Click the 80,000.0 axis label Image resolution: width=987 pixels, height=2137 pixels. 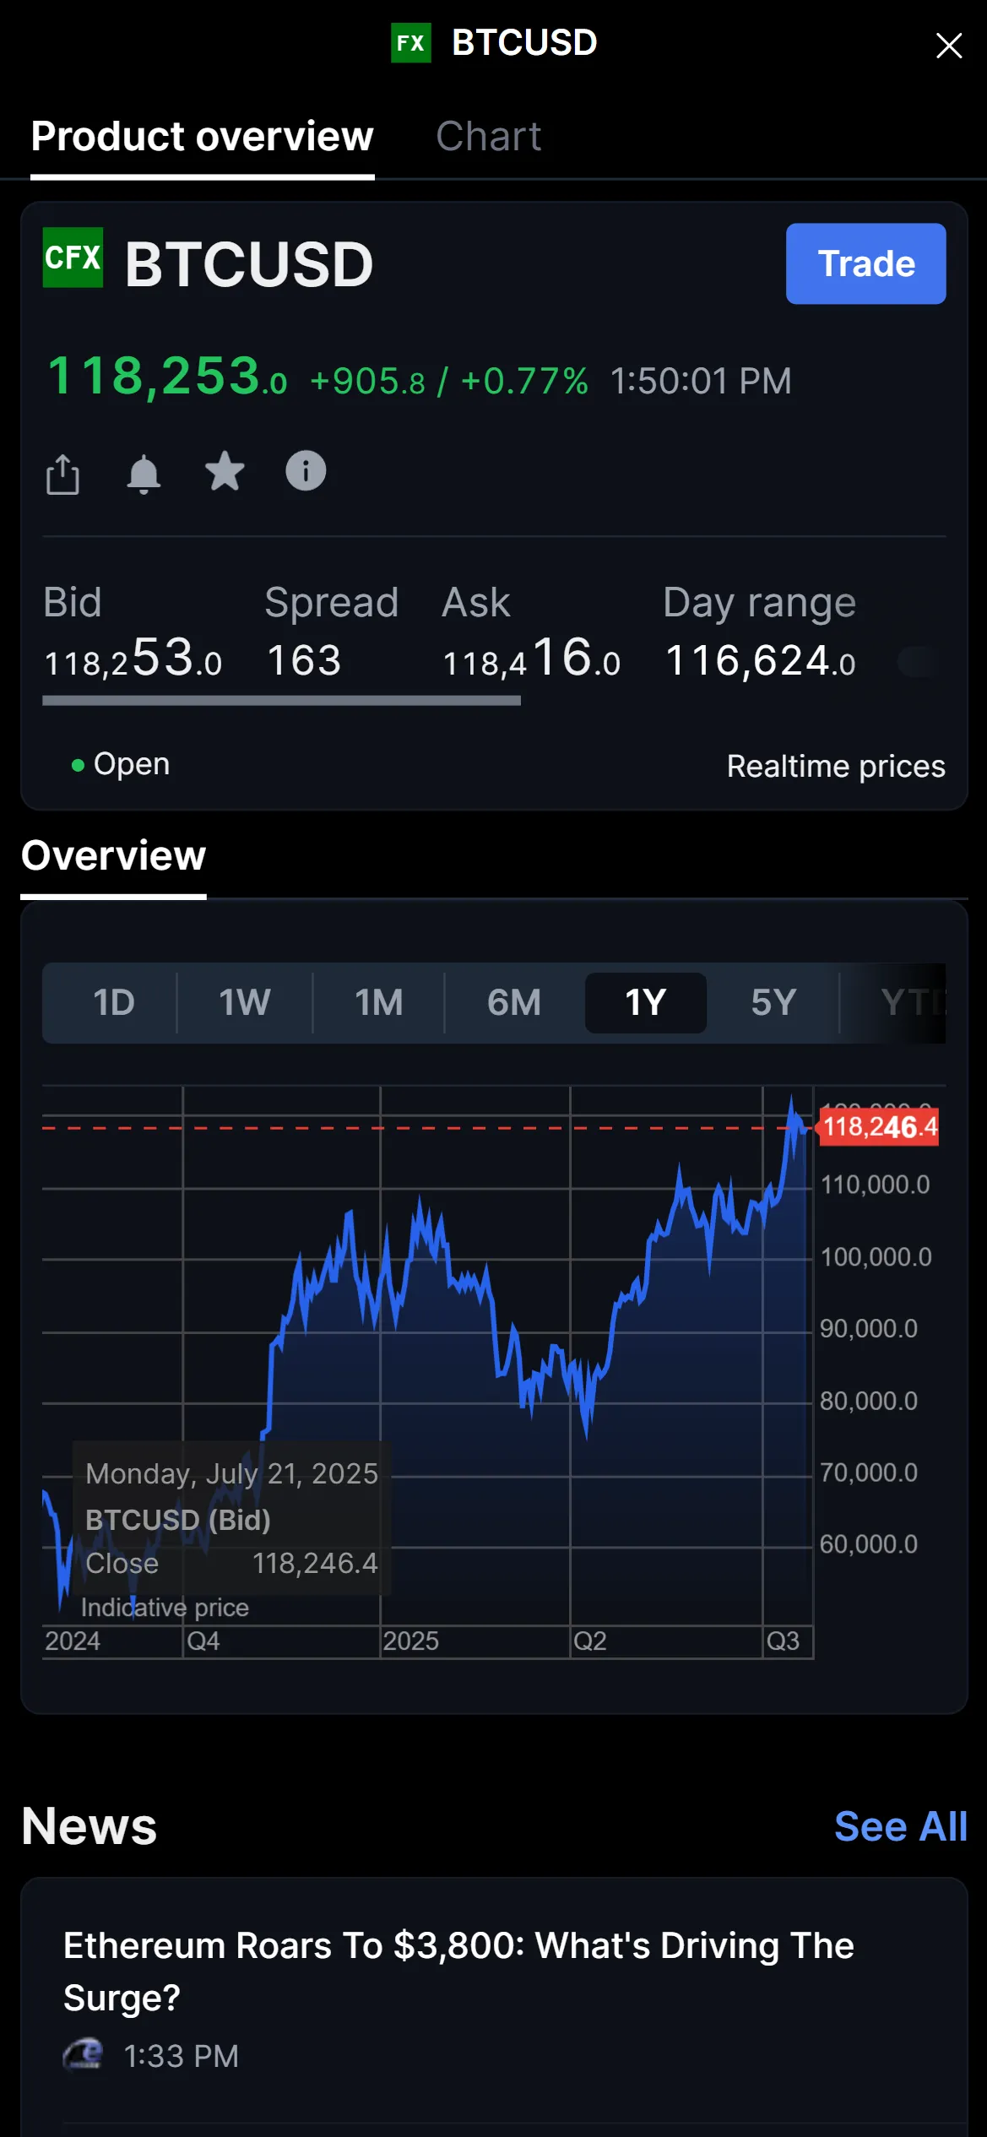869,1401
